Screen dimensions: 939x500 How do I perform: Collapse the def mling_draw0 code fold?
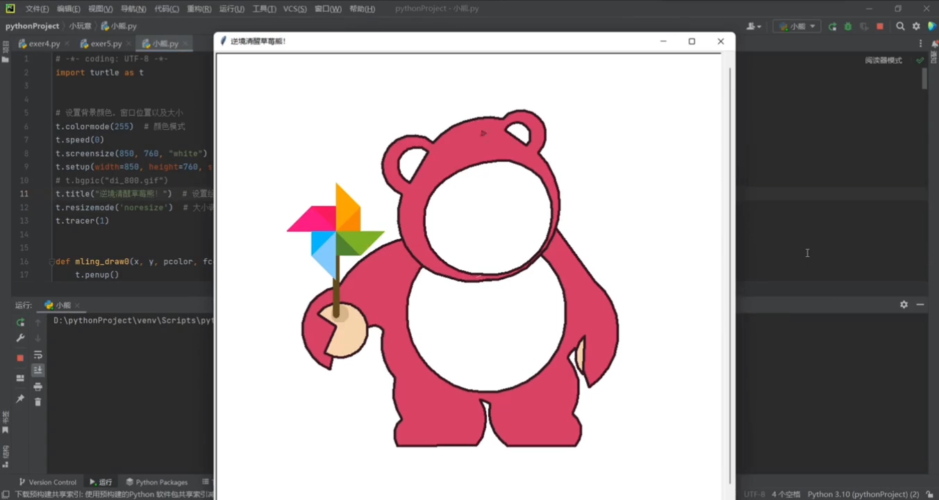pyautogui.click(x=51, y=262)
